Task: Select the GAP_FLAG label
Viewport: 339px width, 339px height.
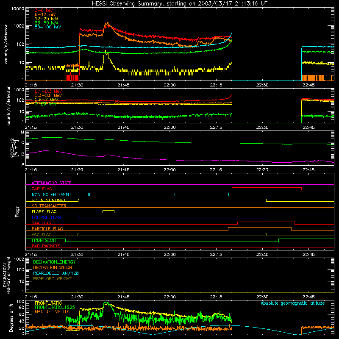Action: (x=42, y=189)
